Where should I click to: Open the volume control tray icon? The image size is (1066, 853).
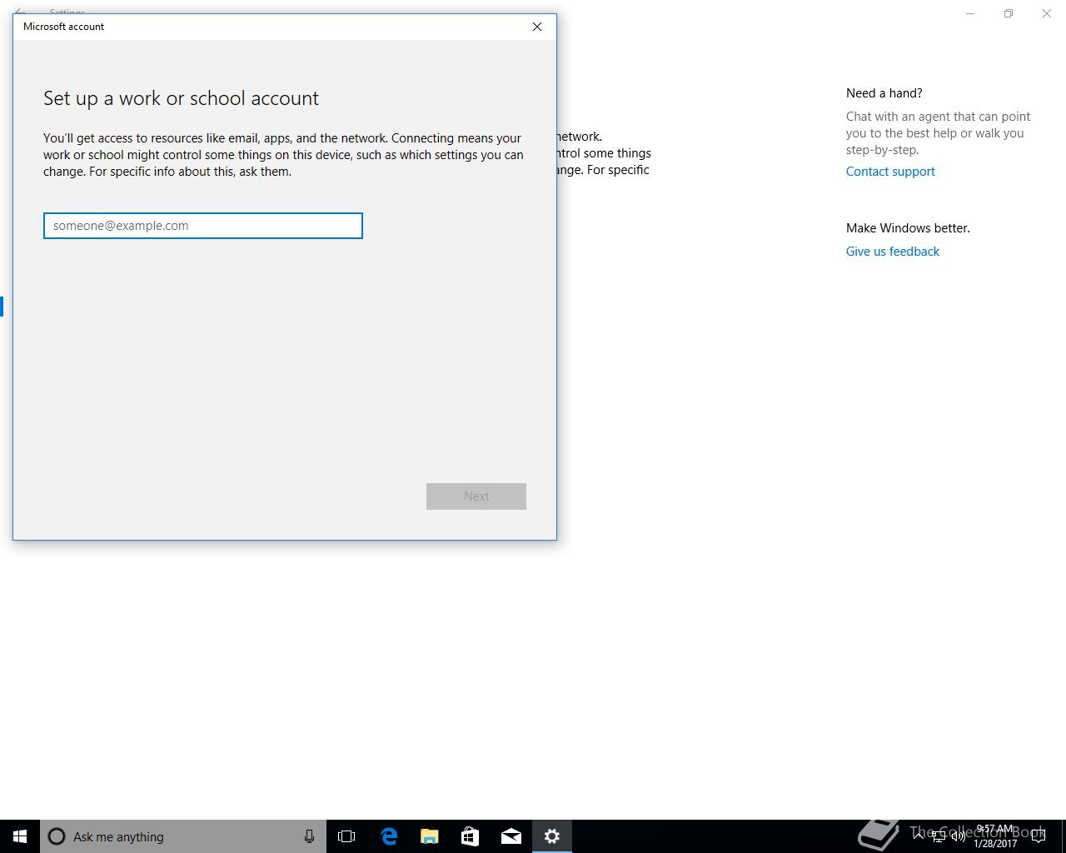click(x=958, y=836)
